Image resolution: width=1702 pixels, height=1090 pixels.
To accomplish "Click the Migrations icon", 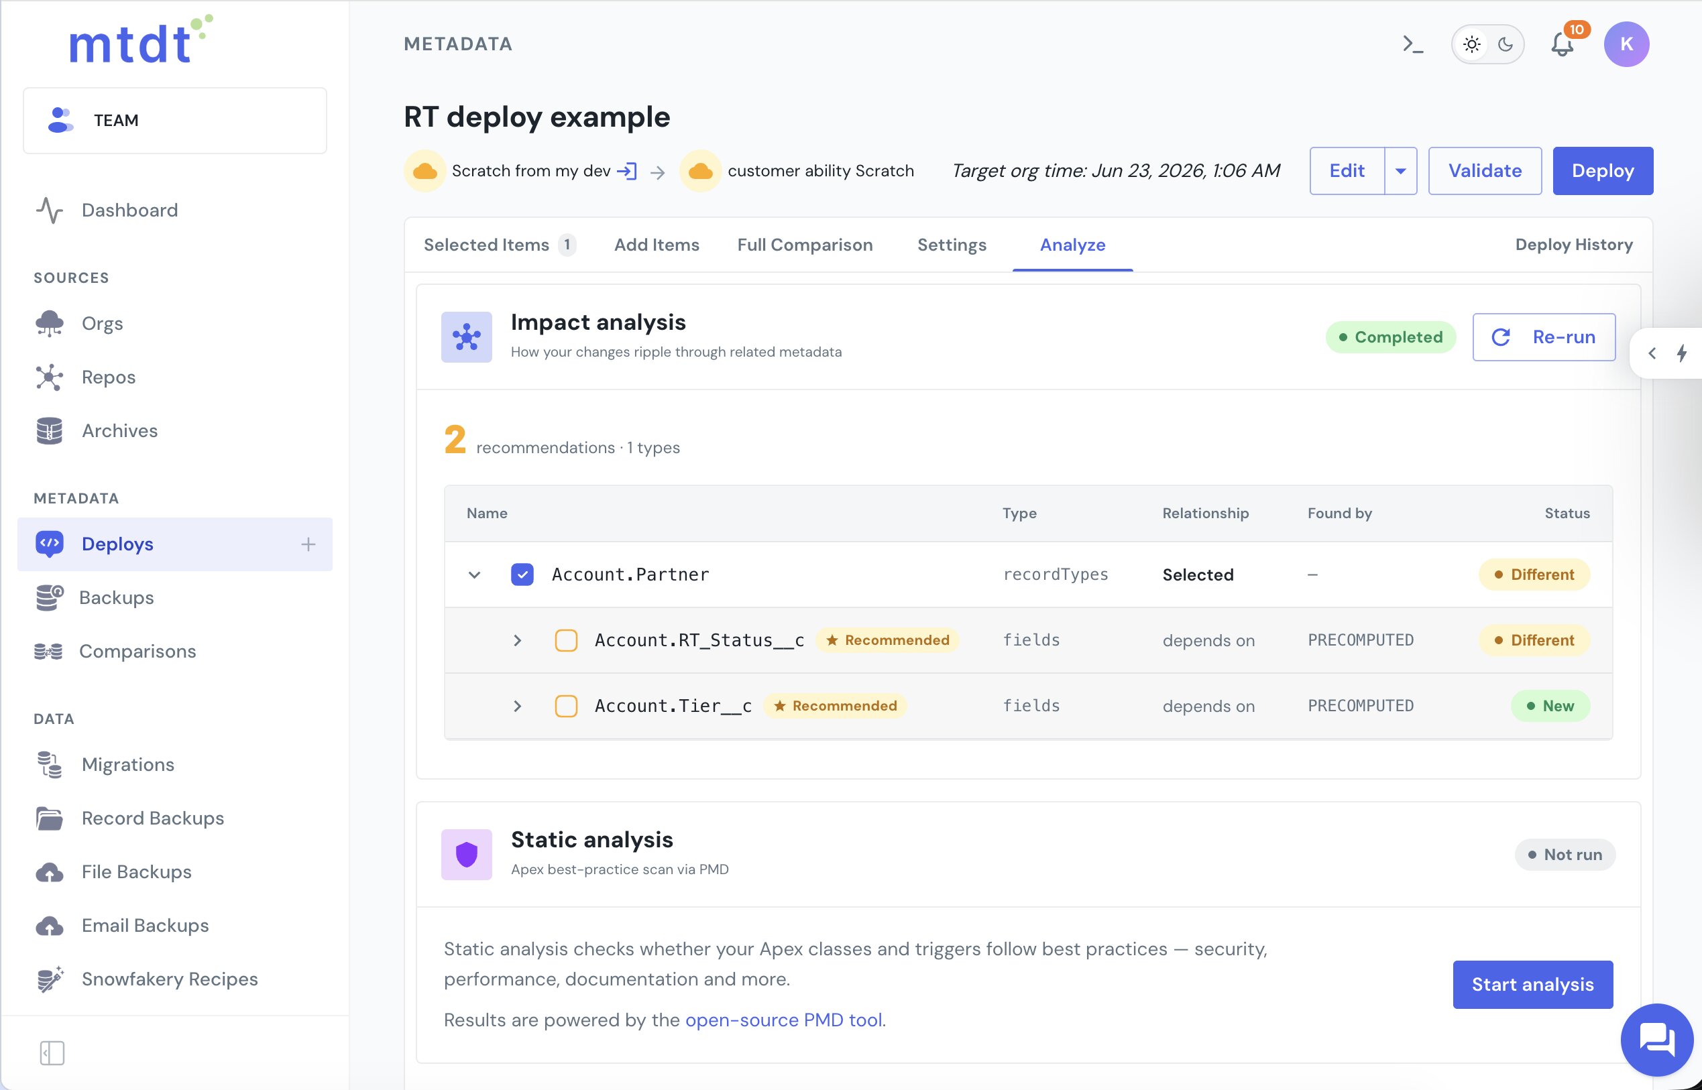I will point(49,764).
